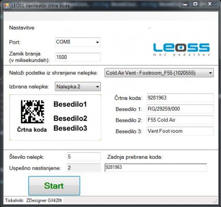
Task: Click the LEOSS app icon in title bar
Action: click(x=6, y=6)
